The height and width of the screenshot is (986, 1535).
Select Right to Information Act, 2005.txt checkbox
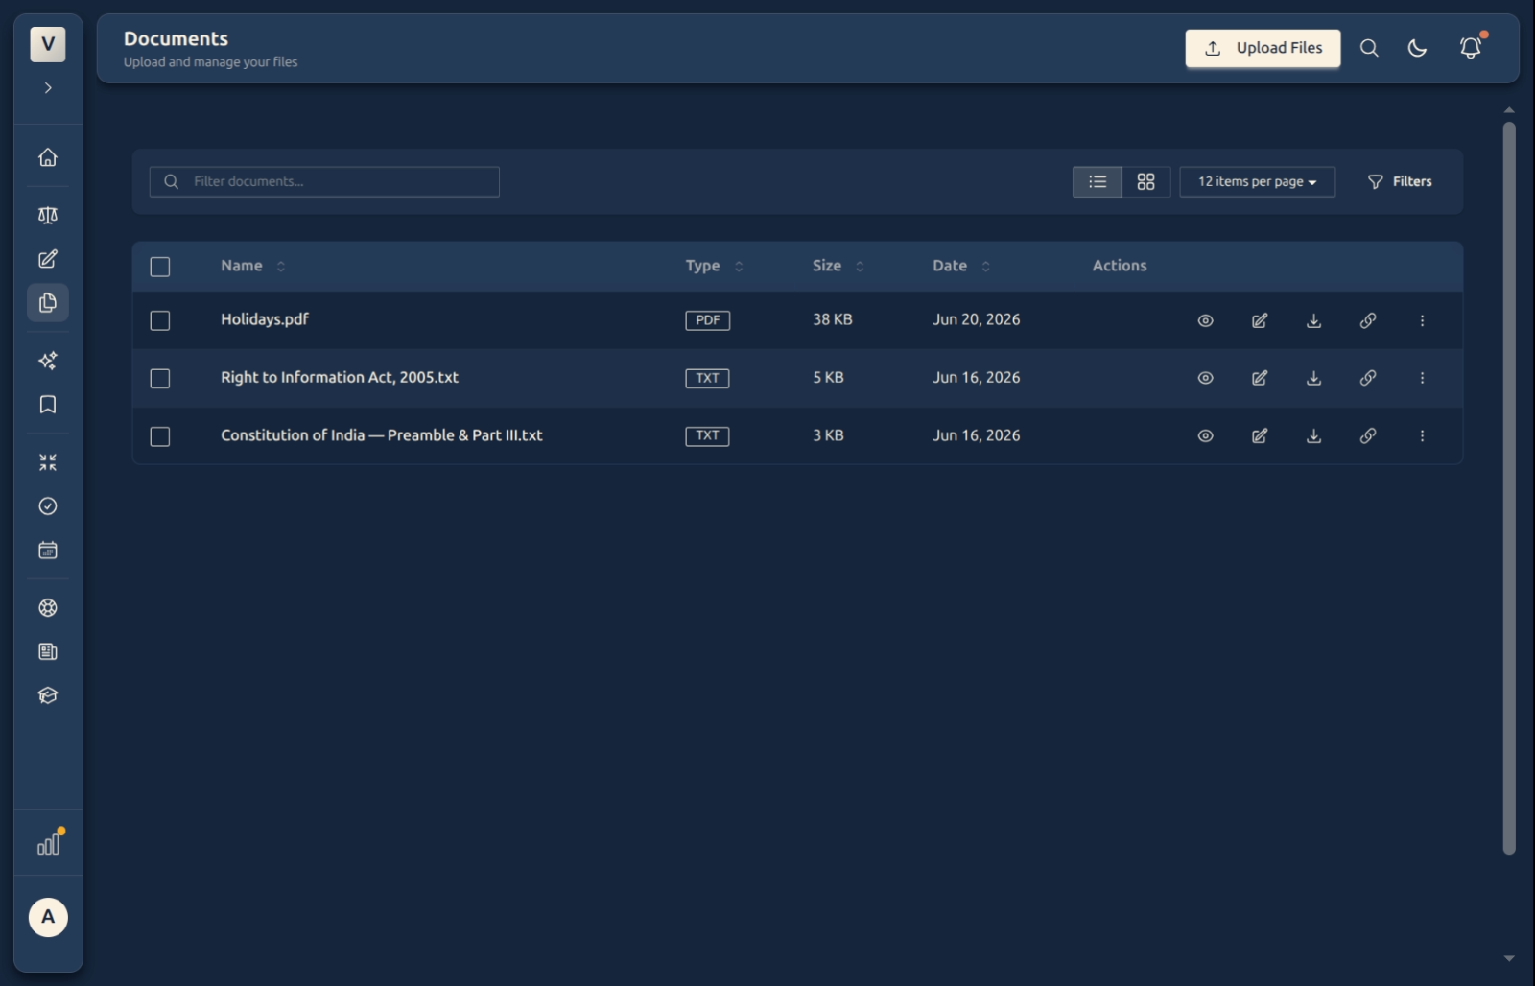click(160, 379)
